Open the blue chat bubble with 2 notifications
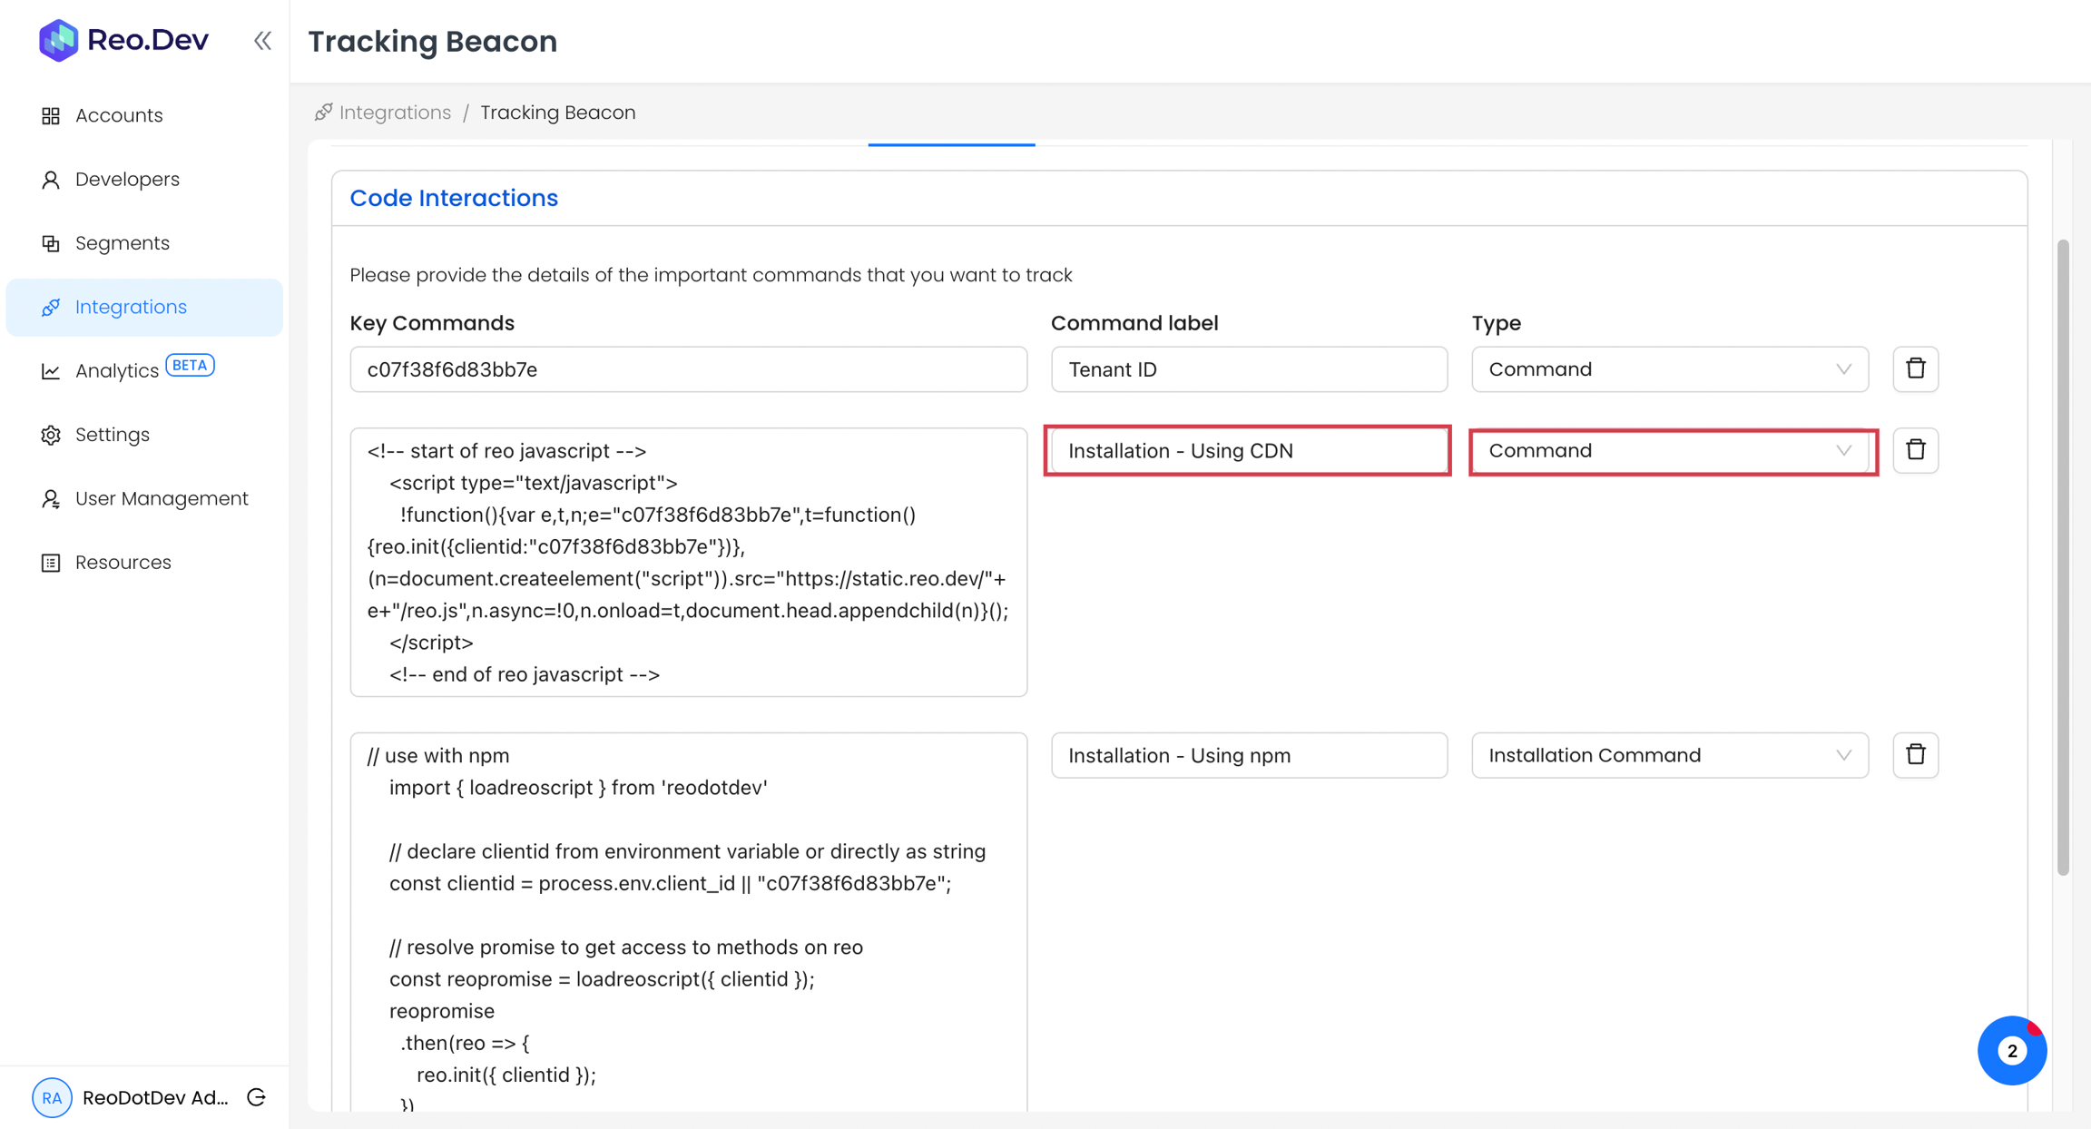The image size is (2091, 1129). pos(2011,1050)
